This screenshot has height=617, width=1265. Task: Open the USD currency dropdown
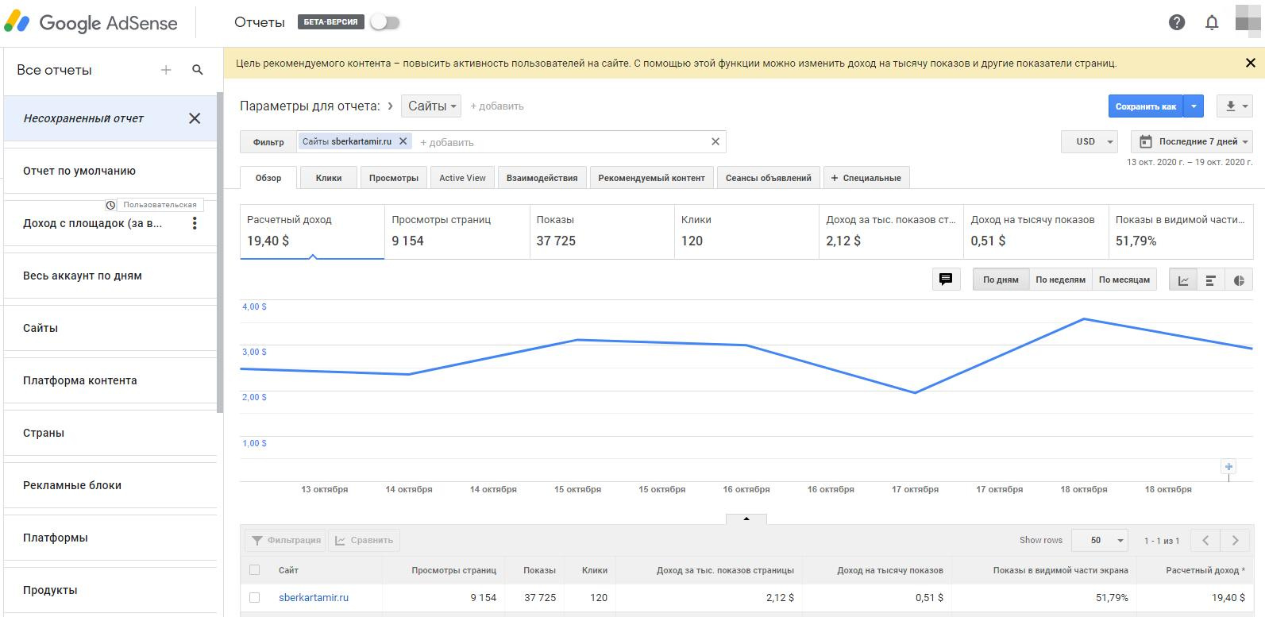click(1090, 142)
